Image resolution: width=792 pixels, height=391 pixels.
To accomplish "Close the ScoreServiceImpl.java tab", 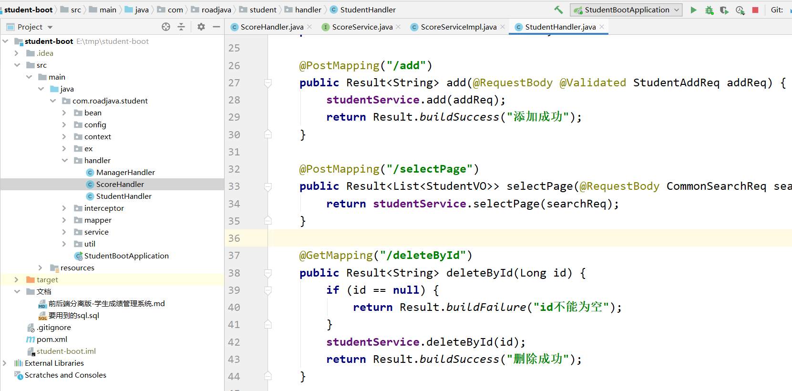I will click(503, 27).
